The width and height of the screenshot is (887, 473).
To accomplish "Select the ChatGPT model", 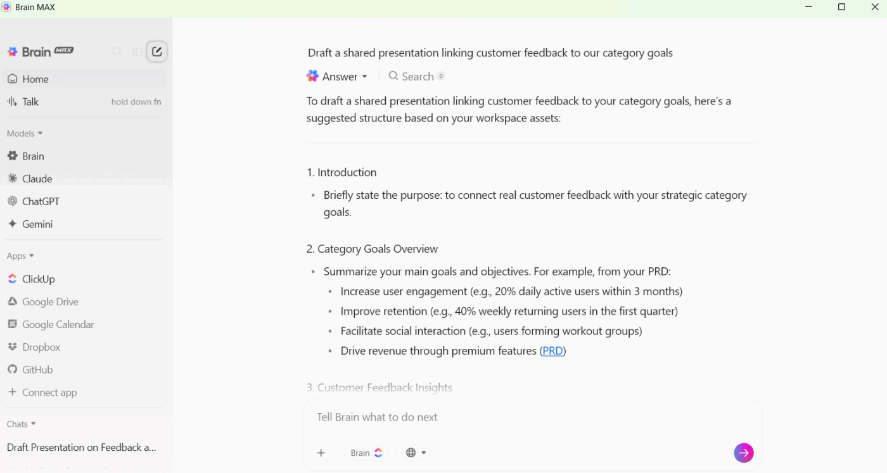I will tap(41, 201).
